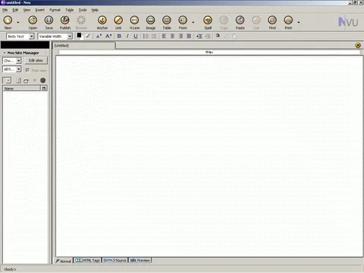Switch to the Preview tab

[140, 260]
